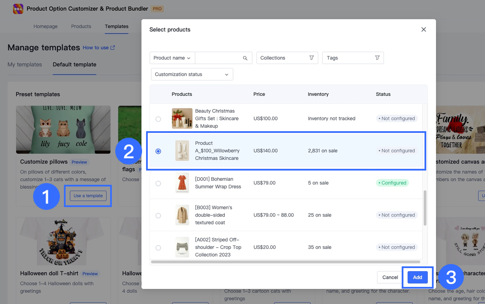The image size is (485, 304).
Task: Click the search magnifier icon
Action: tap(245, 58)
